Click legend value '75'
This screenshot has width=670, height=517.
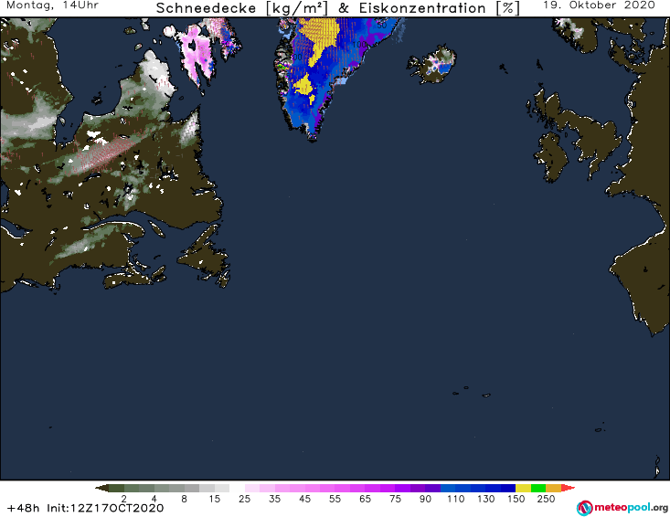tap(395, 499)
